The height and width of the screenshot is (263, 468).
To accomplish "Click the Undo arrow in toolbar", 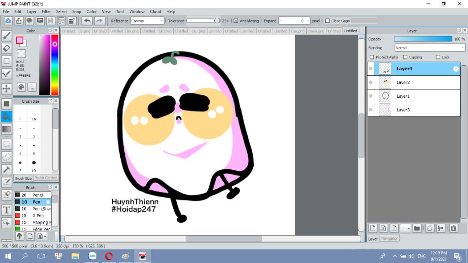I will [x=87, y=21].
